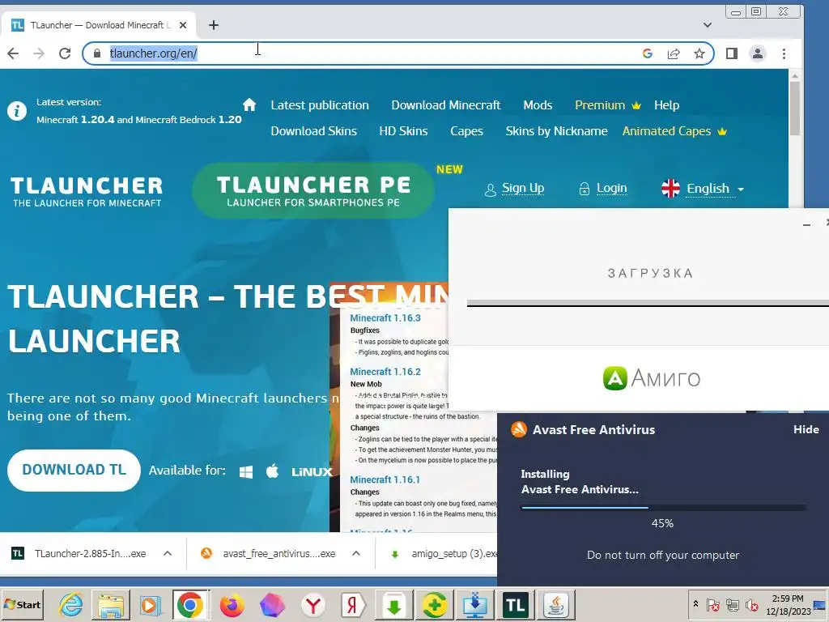
Task: Open the Windows Start menu
Action: pyautogui.click(x=23, y=604)
